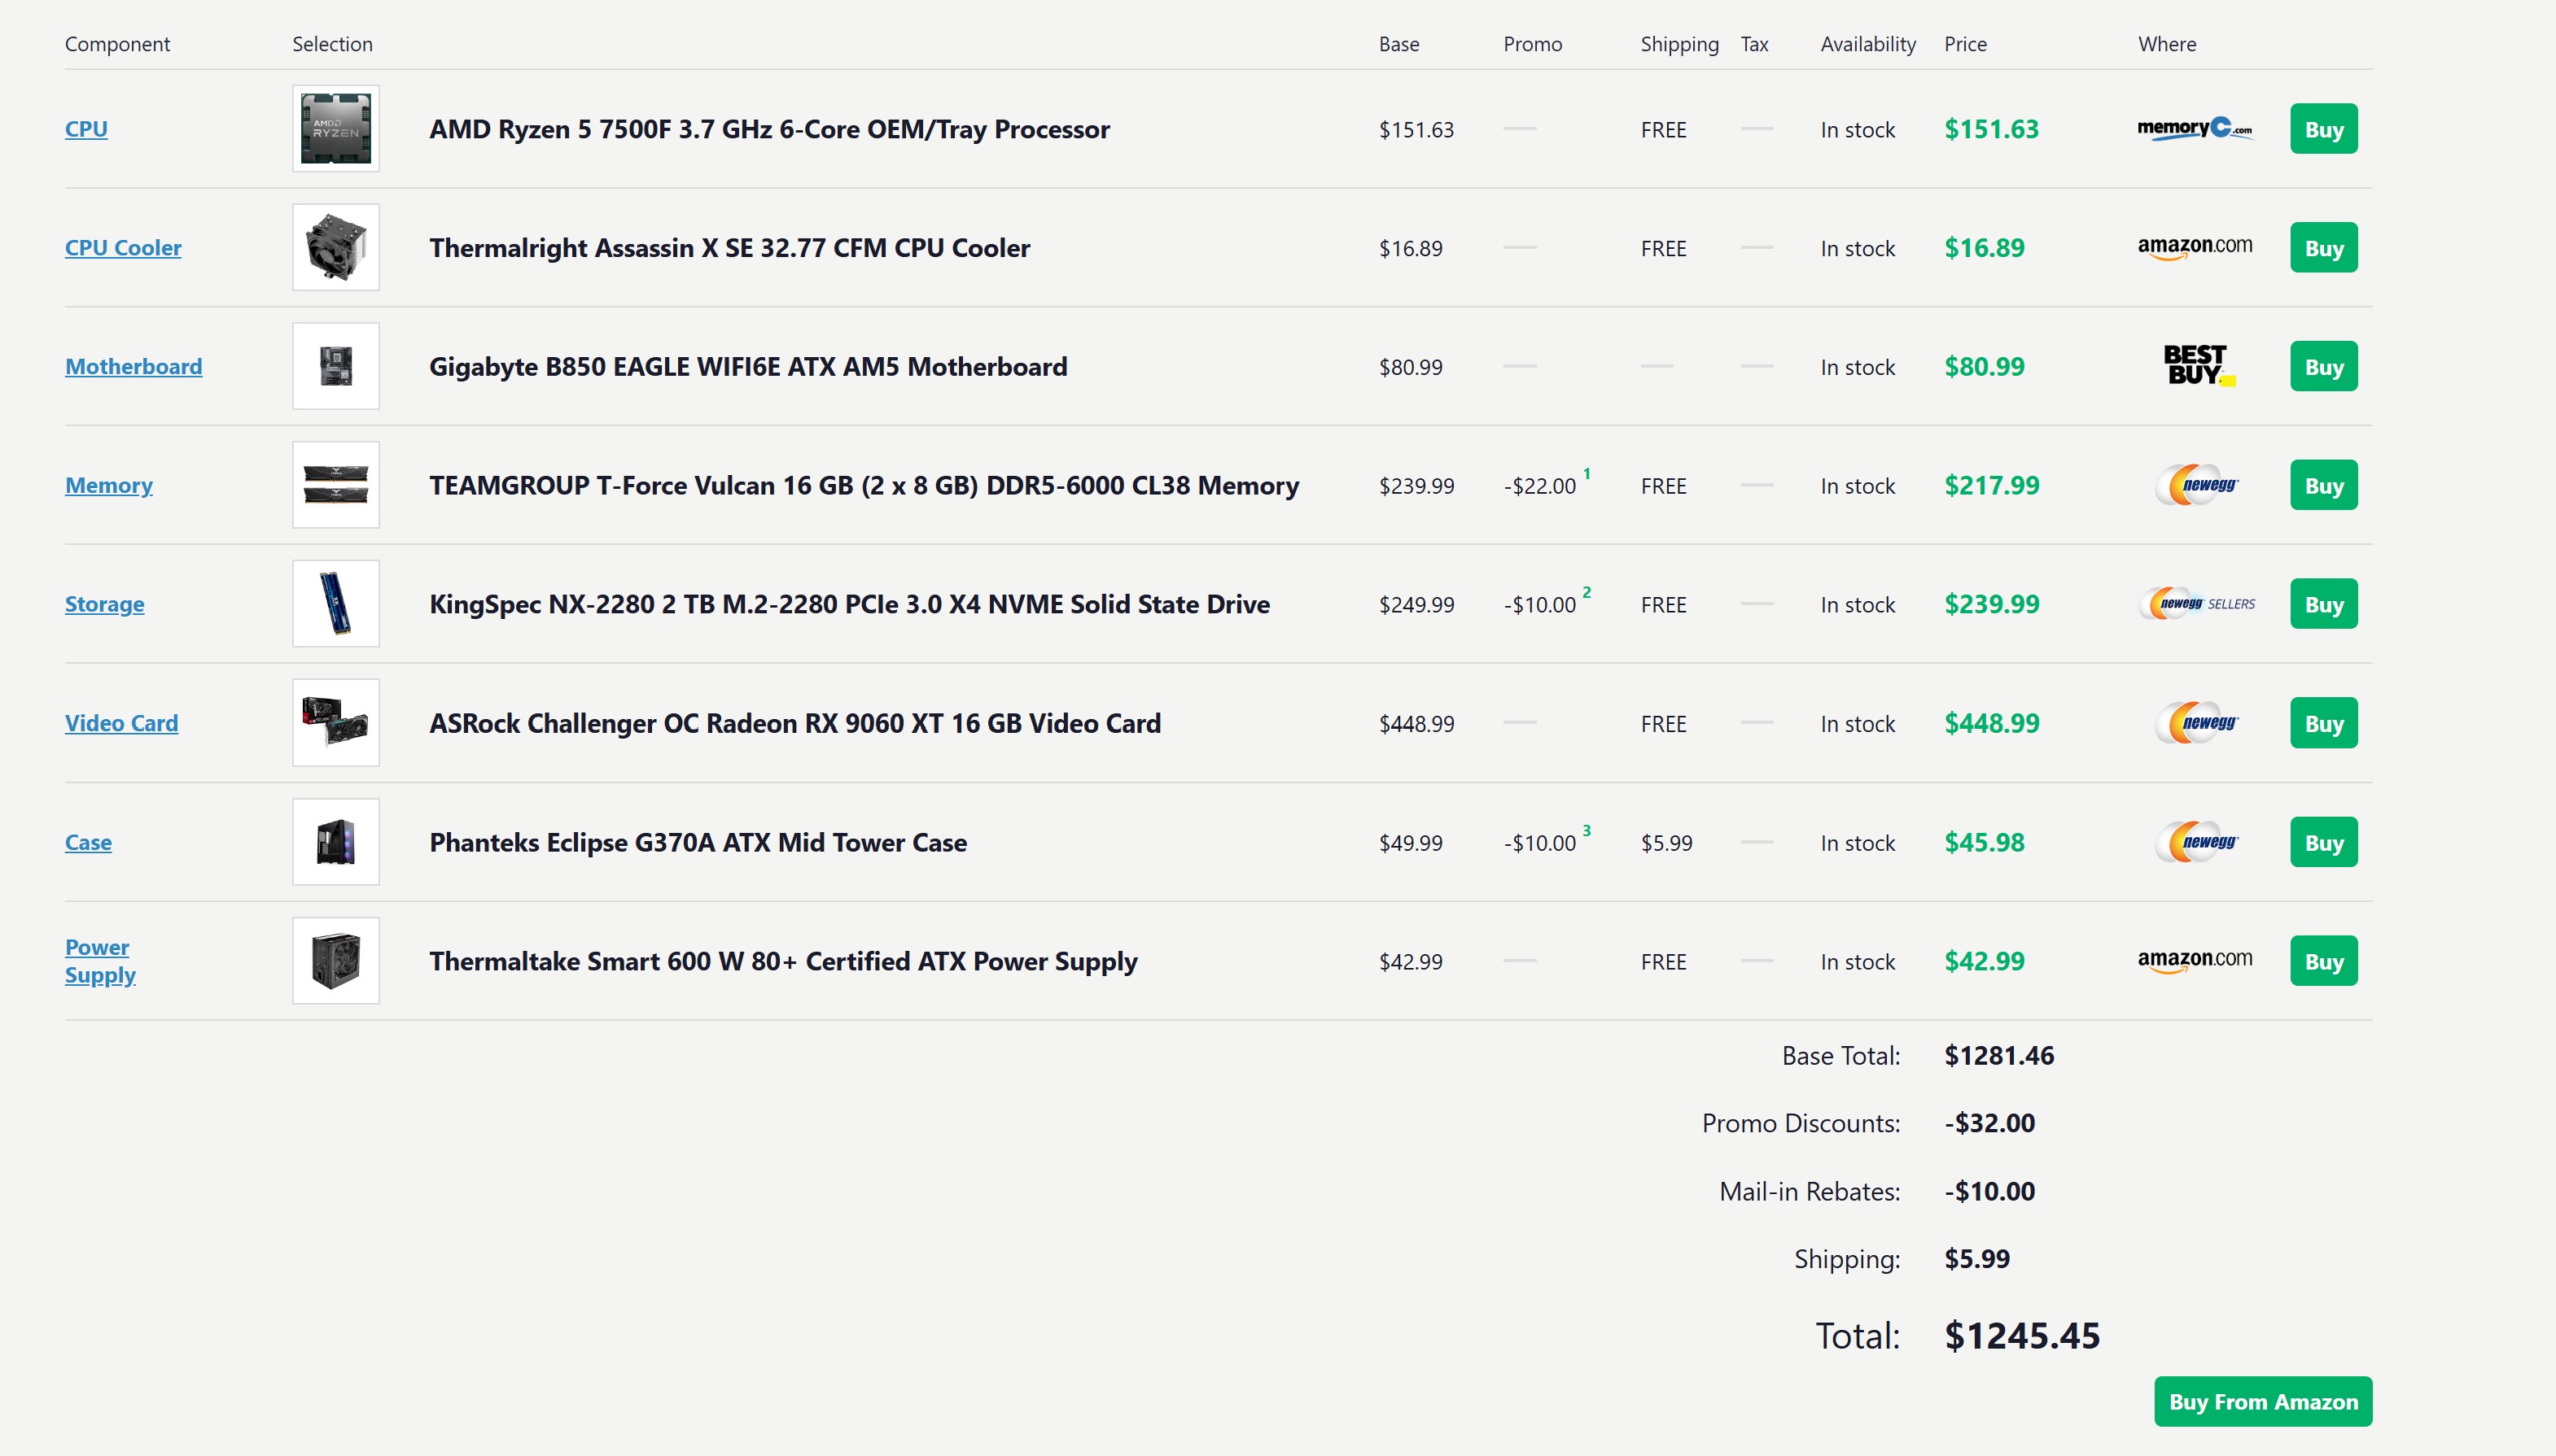
Task: Select the Thermaltake Smart 600 W product name
Action: (x=784, y=962)
